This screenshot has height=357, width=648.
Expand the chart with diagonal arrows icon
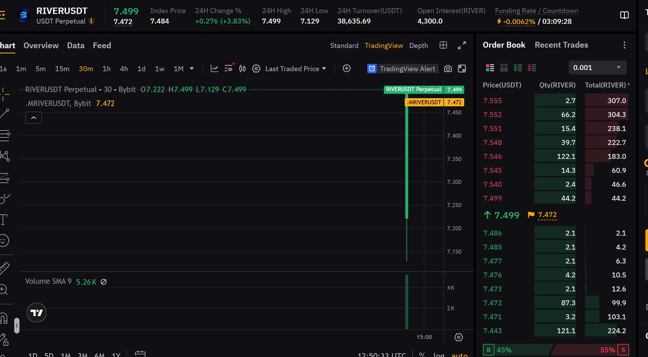pos(462,45)
